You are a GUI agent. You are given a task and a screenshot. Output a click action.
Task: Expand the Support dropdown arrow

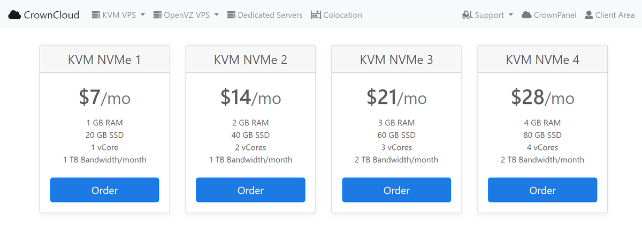coord(511,15)
